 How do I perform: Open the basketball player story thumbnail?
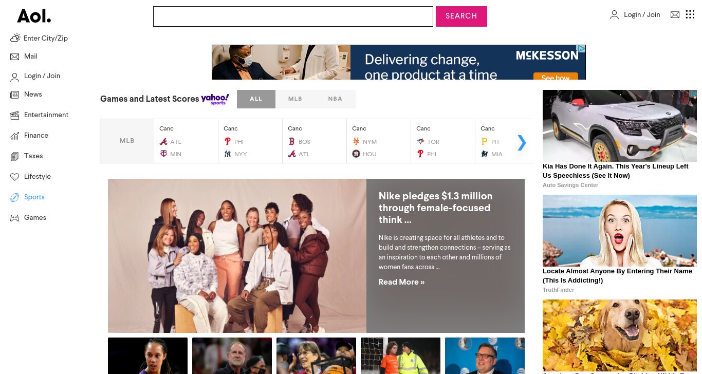click(147, 356)
